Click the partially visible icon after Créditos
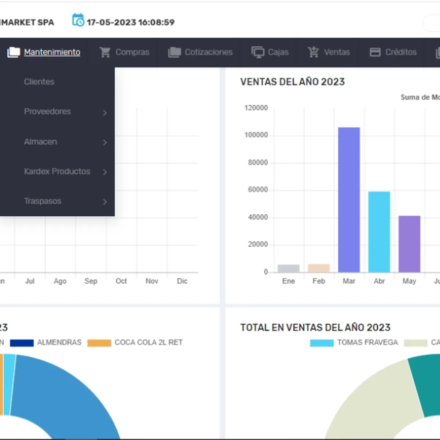Screen dimensions: 440x440 point(437,52)
